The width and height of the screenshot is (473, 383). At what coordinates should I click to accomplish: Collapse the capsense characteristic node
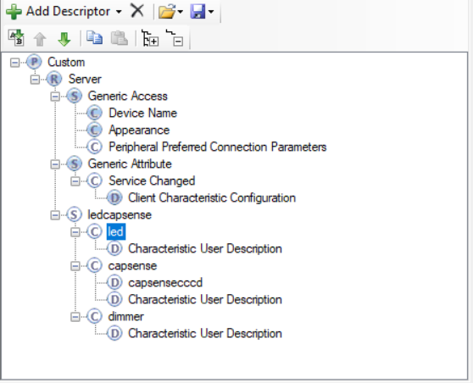(x=75, y=266)
